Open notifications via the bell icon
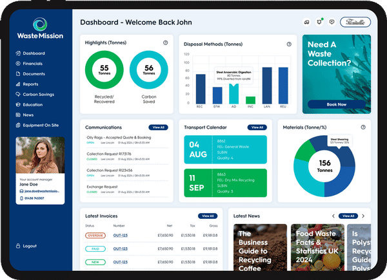Image resolution: width=387 pixels, height=280 pixels. coord(319,22)
